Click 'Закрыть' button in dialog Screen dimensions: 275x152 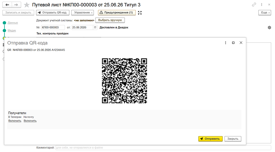click(233, 139)
